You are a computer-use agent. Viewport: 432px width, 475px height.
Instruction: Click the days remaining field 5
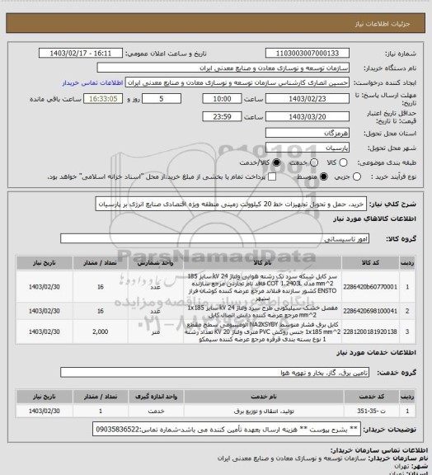click(x=162, y=99)
